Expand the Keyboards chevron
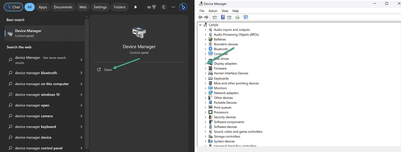401x152 pixels. (x=205, y=78)
